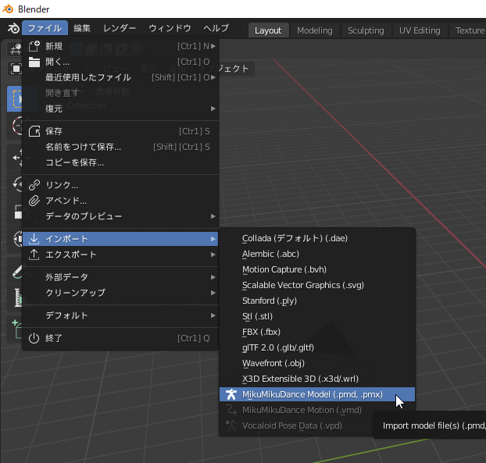Import X3D Extensible 3D file

pos(317,379)
